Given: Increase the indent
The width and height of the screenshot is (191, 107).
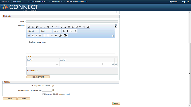Looking at the screenshot, I should (x=56, y=36).
